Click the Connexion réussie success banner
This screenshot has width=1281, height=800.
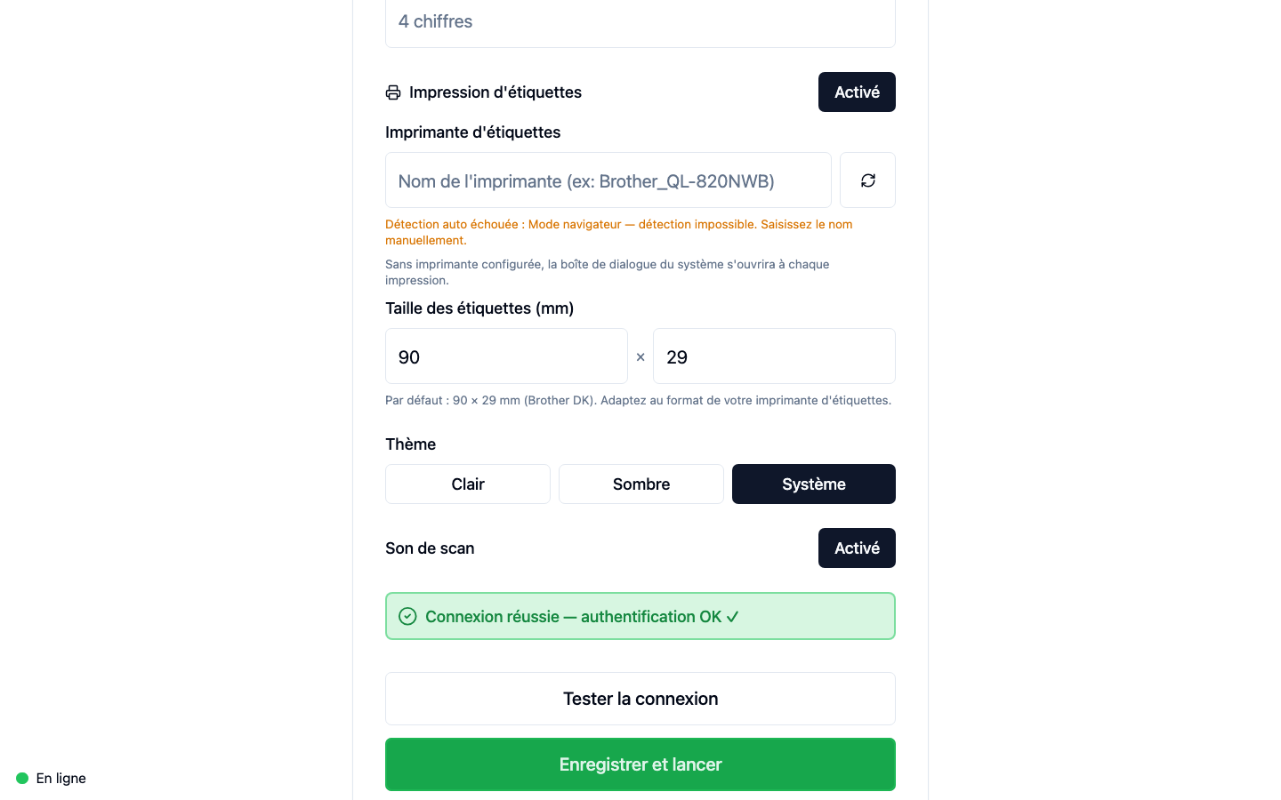click(640, 616)
